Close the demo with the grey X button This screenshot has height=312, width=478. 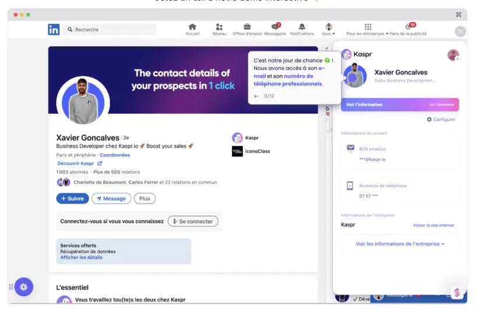click(461, 31)
